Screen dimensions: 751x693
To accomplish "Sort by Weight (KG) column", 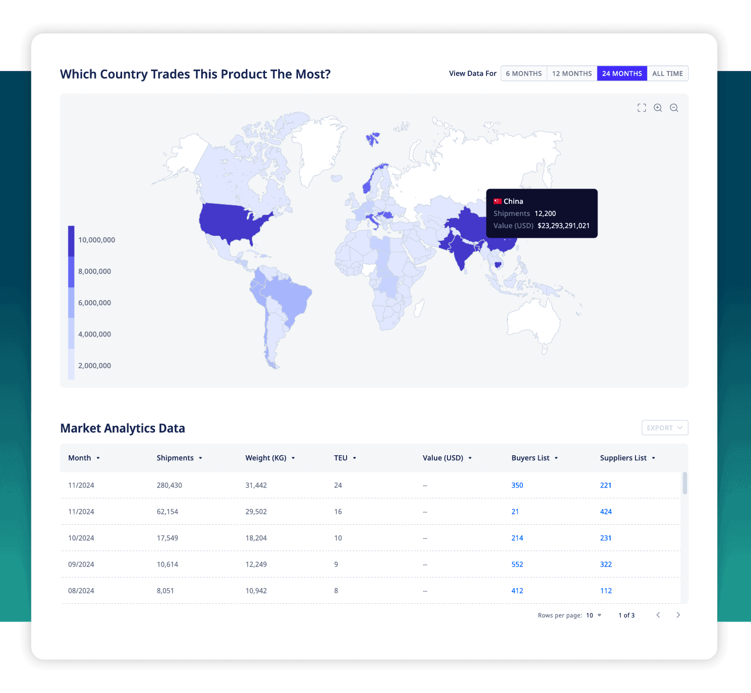I will pos(270,458).
